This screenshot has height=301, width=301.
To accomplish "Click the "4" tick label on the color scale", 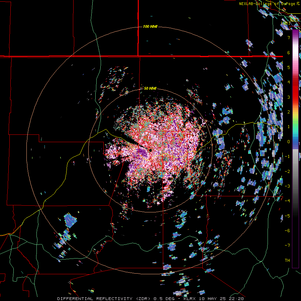I will click(289, 82).
